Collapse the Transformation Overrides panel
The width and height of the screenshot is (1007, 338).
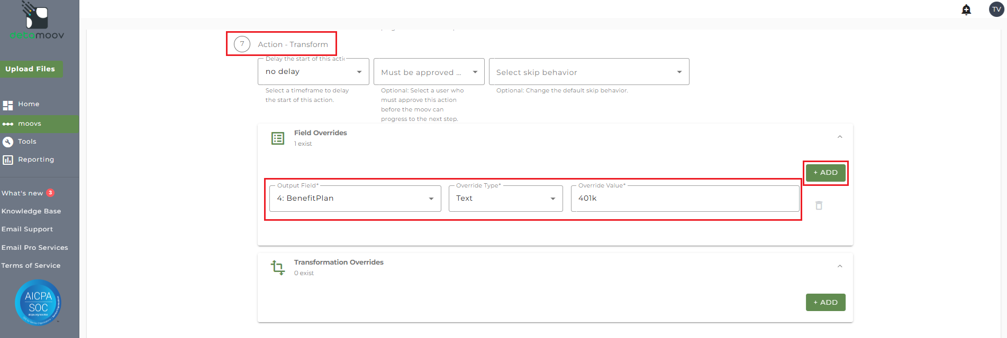840,267
